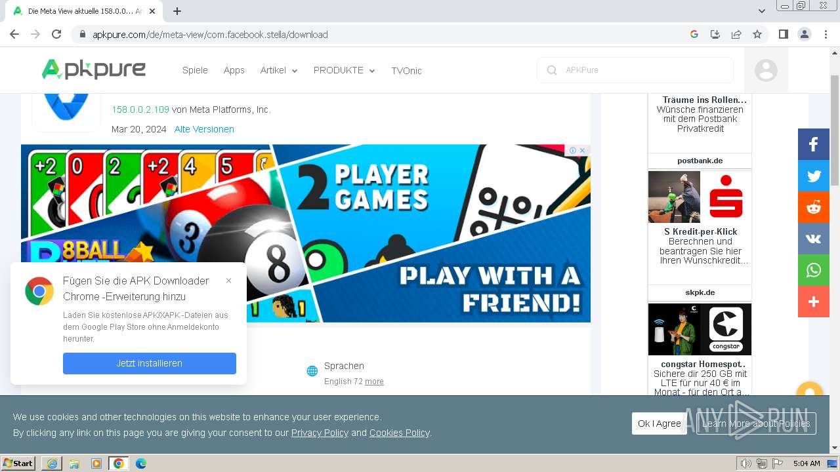The height and width of the screenshot is (472, 840).
Task: Click the install app icon in address bar
Action: coord(715,34)
